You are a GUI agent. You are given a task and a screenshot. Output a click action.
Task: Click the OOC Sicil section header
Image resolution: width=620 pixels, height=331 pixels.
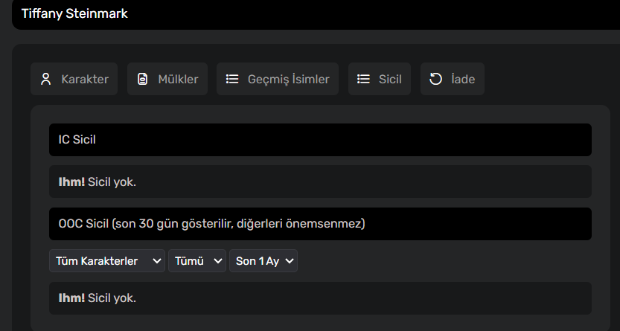coord(320,224)
